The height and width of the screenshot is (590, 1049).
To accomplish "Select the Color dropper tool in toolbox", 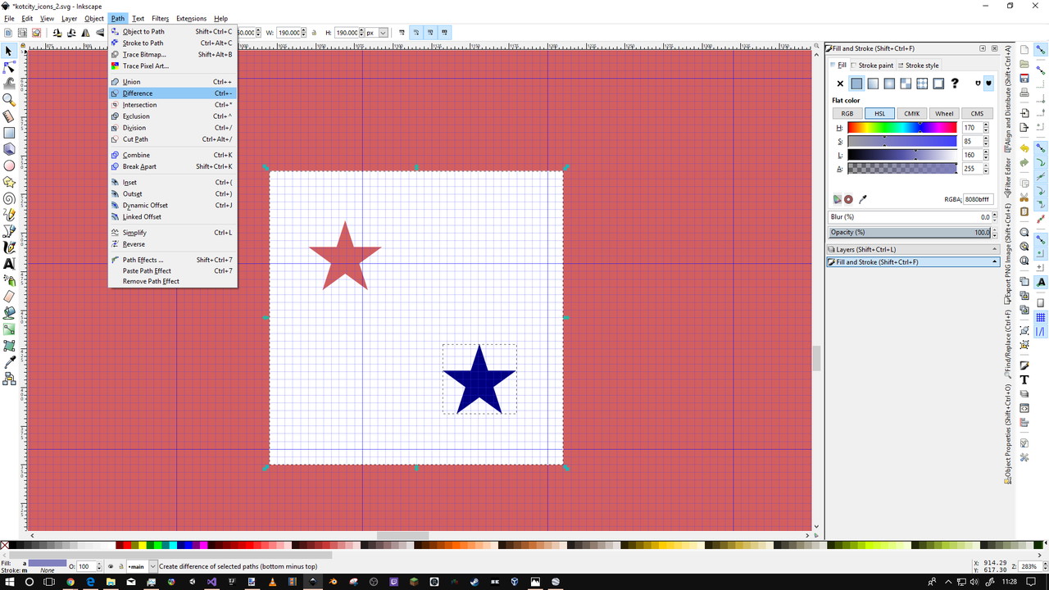I will [9, 362].
